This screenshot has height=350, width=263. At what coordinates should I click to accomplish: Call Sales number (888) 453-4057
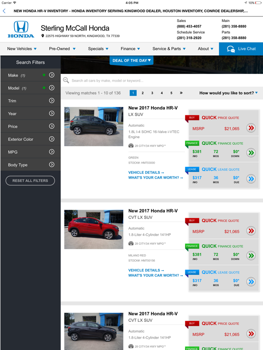coord(189,26)
